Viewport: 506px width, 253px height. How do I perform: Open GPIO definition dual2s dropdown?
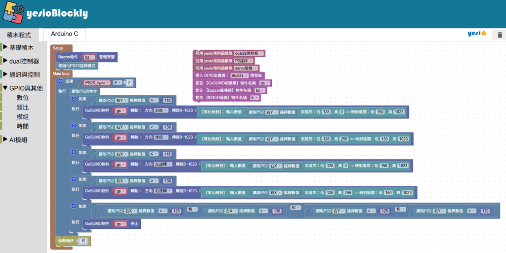pyautogui.click(x=240, y=75)
